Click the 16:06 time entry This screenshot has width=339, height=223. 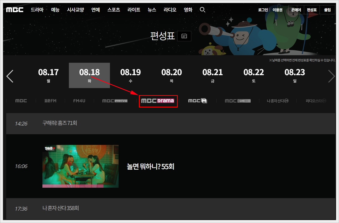pos(21,166)
